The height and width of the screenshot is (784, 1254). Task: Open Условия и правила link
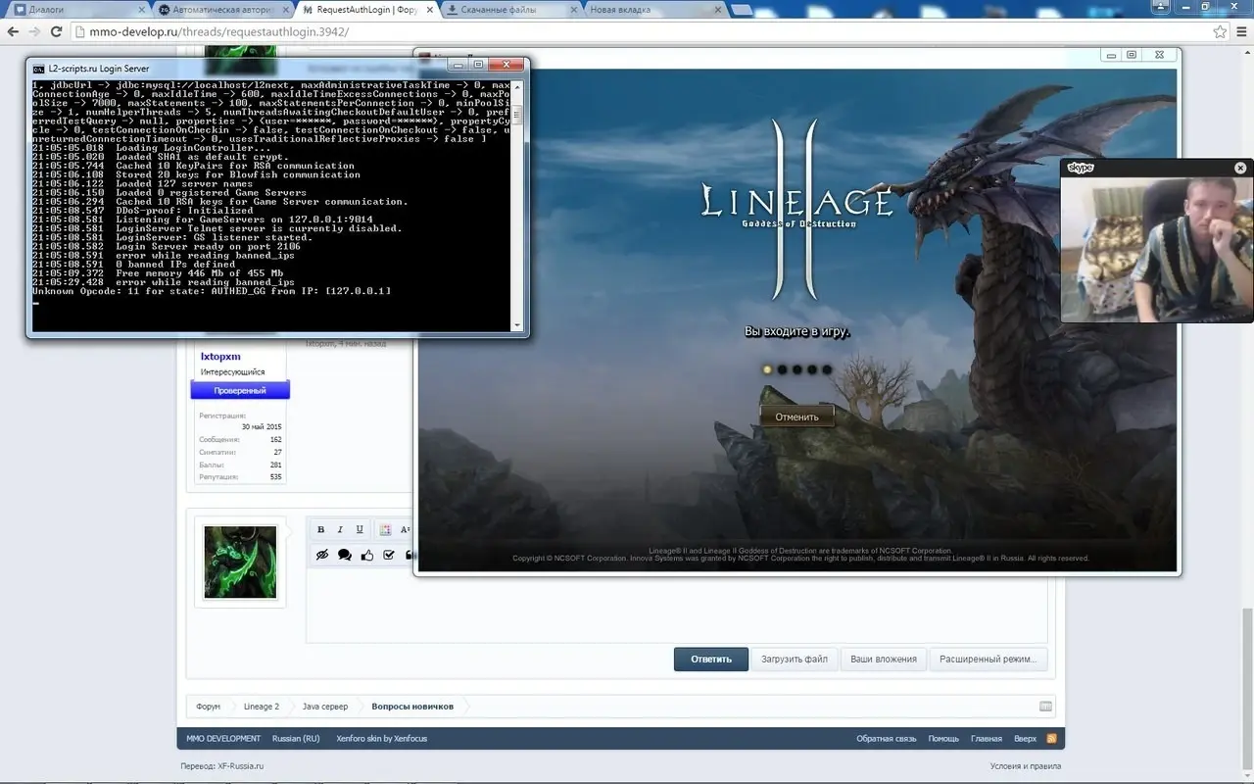[x=1026, y=766]
